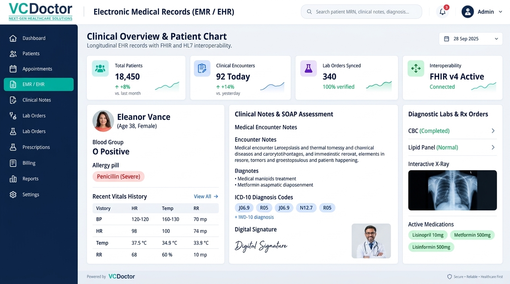
Task: Click the O Positive blood group value
Action: pos(111,152)
